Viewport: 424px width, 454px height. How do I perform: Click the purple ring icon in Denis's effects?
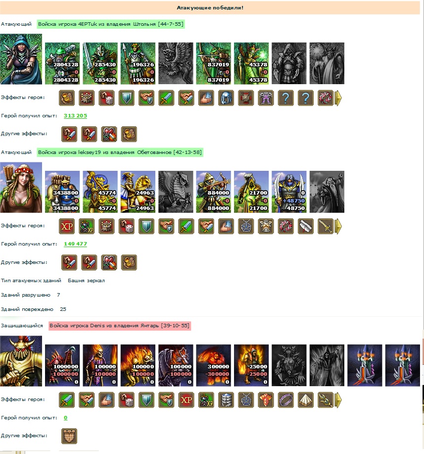pos(285,400)
